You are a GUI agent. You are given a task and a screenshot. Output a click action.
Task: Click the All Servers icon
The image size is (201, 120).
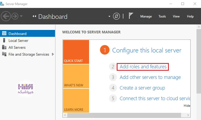click(x=4, y=47)
